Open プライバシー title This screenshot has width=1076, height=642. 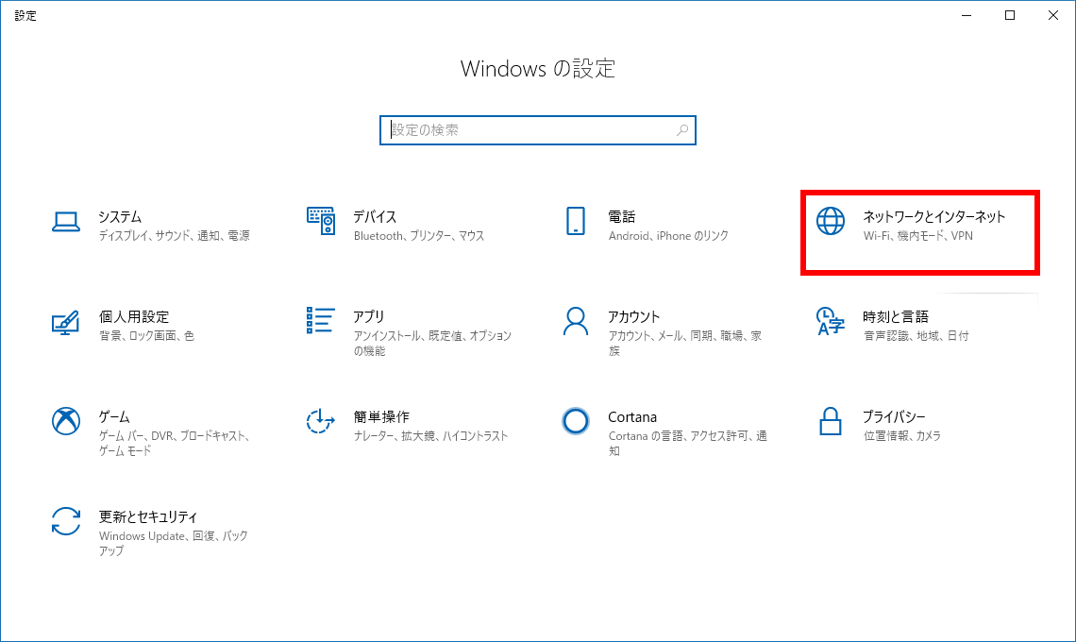point(894,416)
